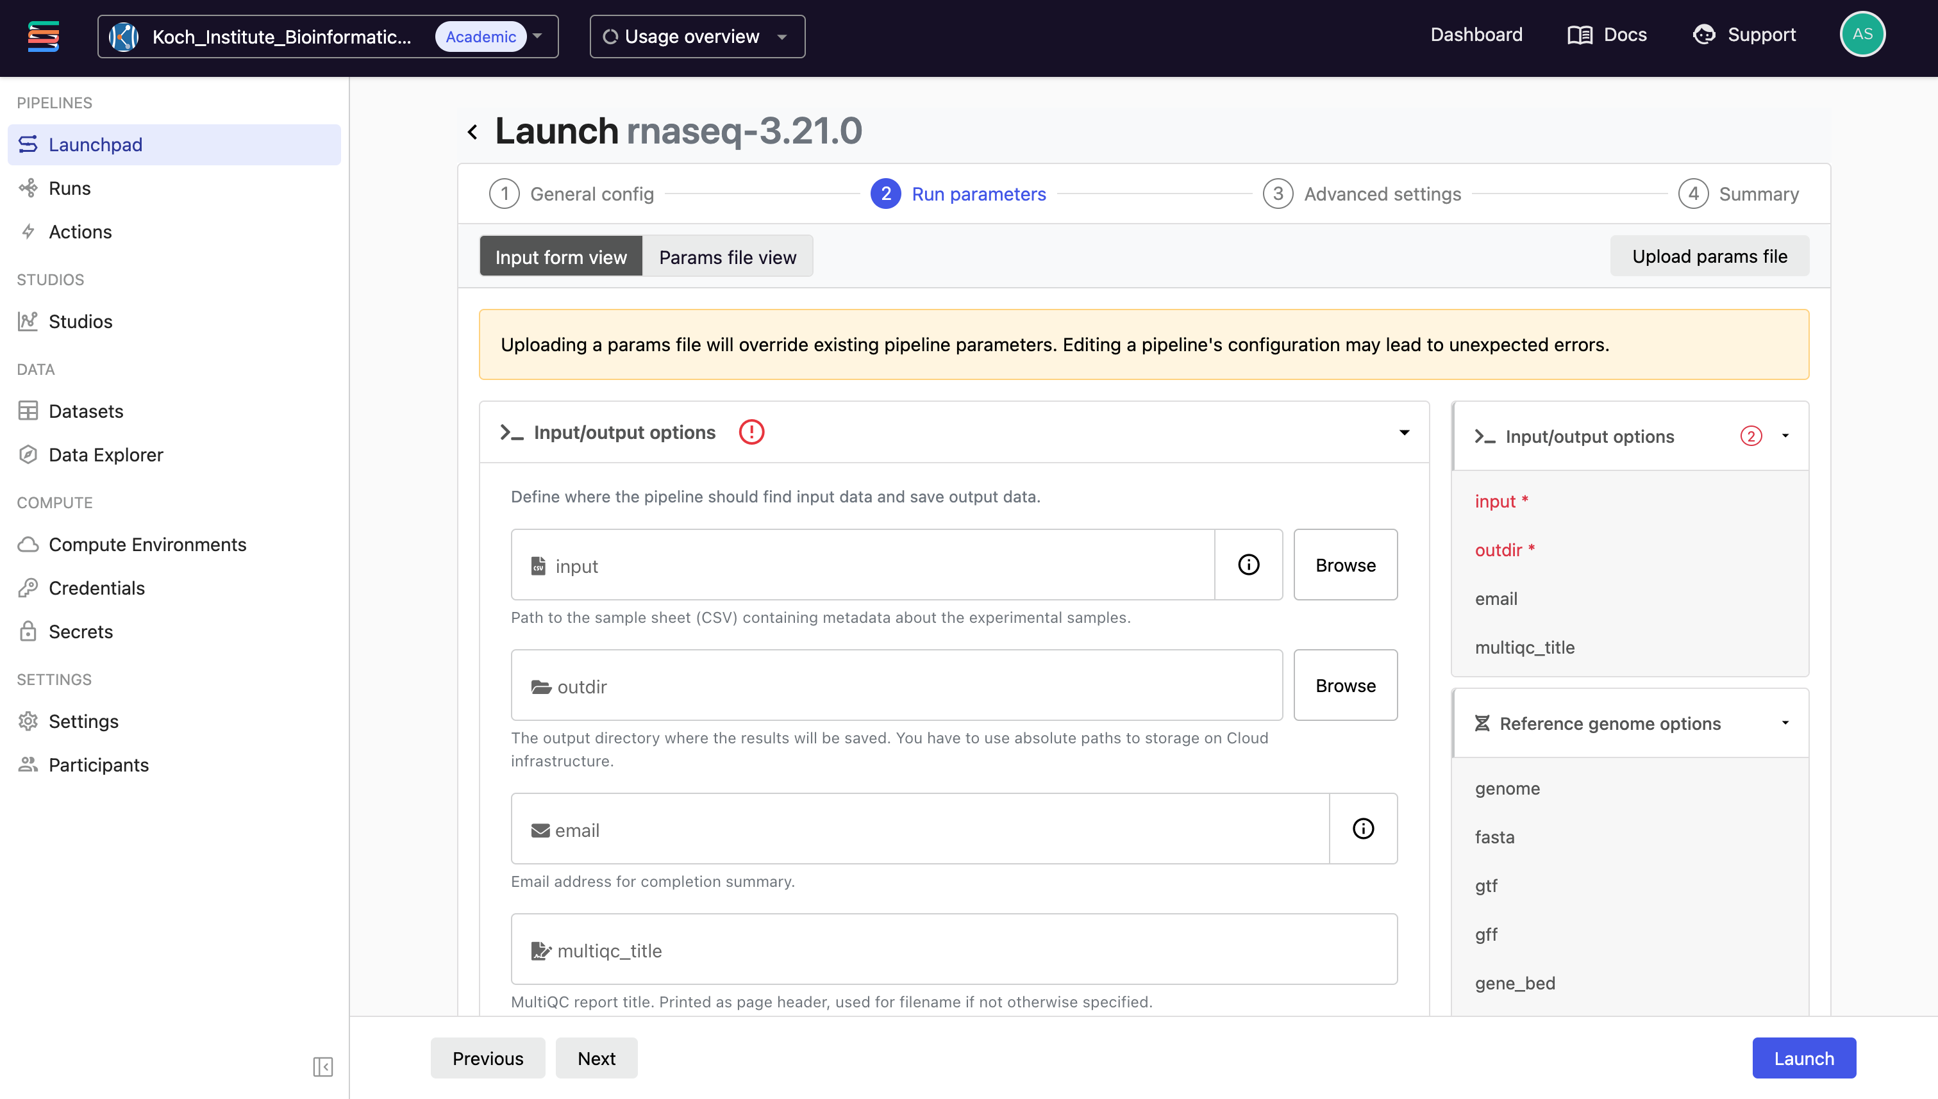Open Docs book icon link
Viewport: 1938px width, 1099px height.
(x=1580, y=35)
